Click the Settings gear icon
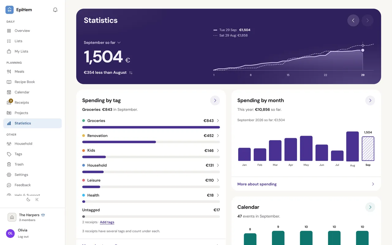Viewport: 392px width, 245px height. 9,175
